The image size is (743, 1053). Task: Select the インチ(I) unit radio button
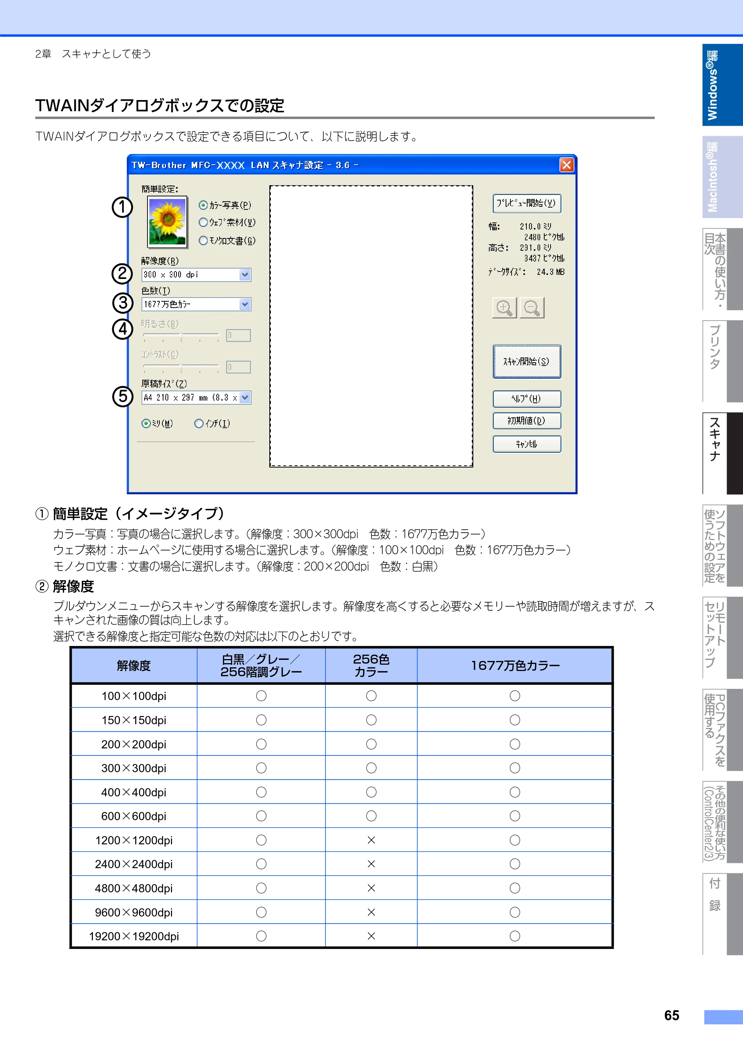(x=199, y=424)
